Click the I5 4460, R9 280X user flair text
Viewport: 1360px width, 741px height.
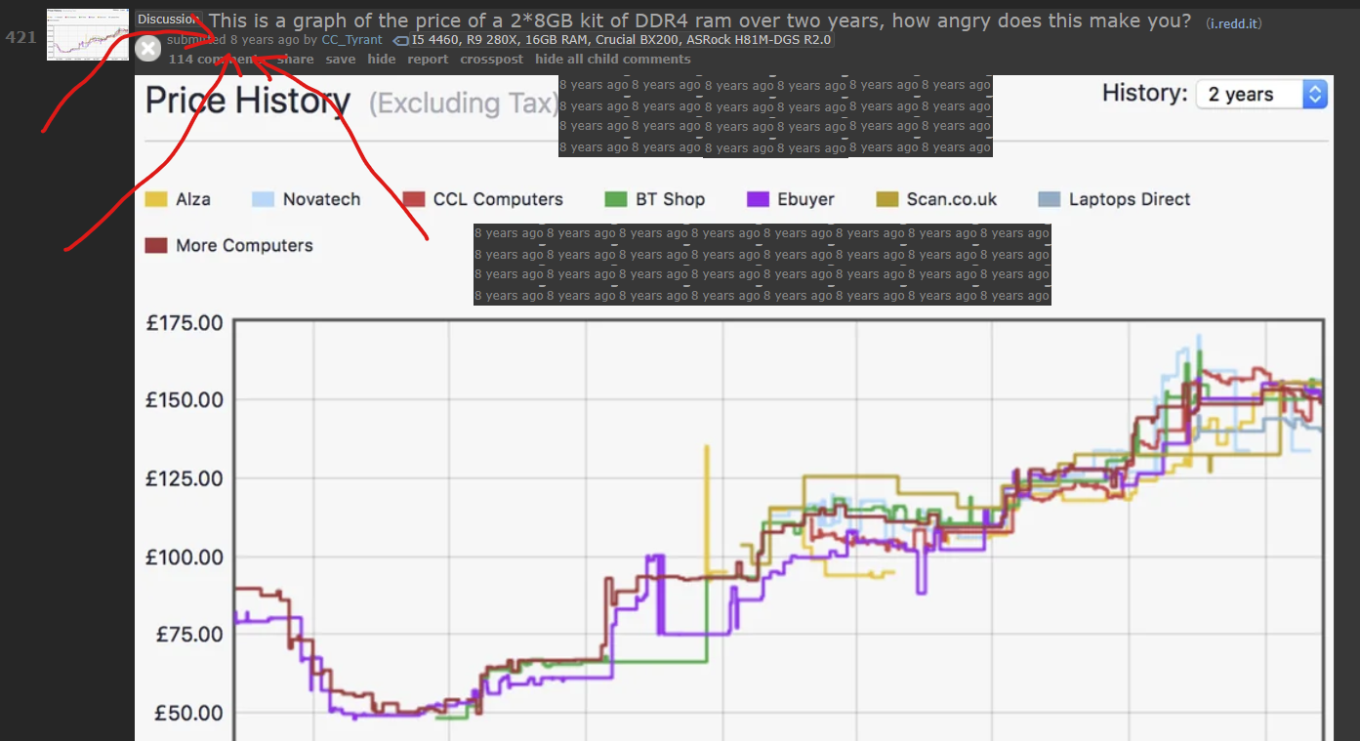pyautogui.click(x=623, y=40)
